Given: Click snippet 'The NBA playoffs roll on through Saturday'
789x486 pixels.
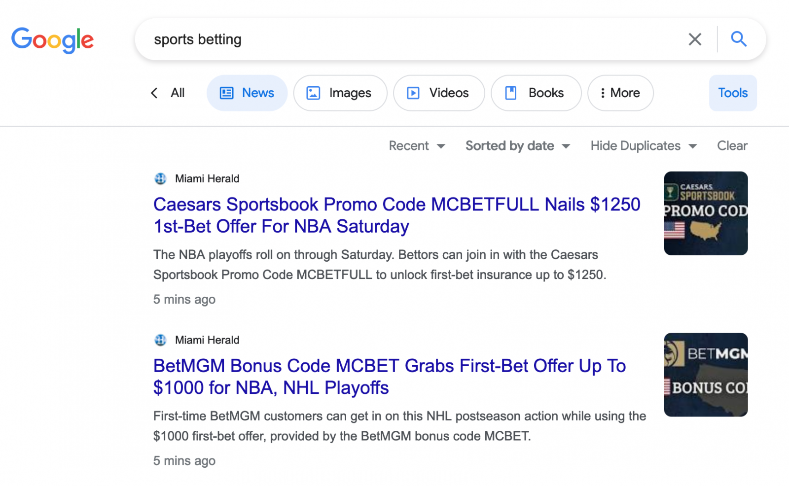Looking at the screenshot, I should coord(380,265).
